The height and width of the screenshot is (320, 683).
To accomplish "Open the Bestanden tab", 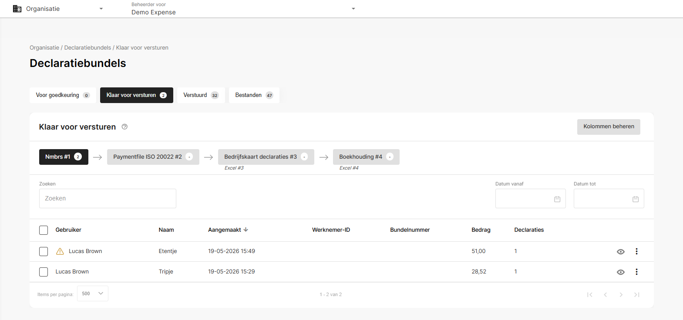I will coord(254,95).
